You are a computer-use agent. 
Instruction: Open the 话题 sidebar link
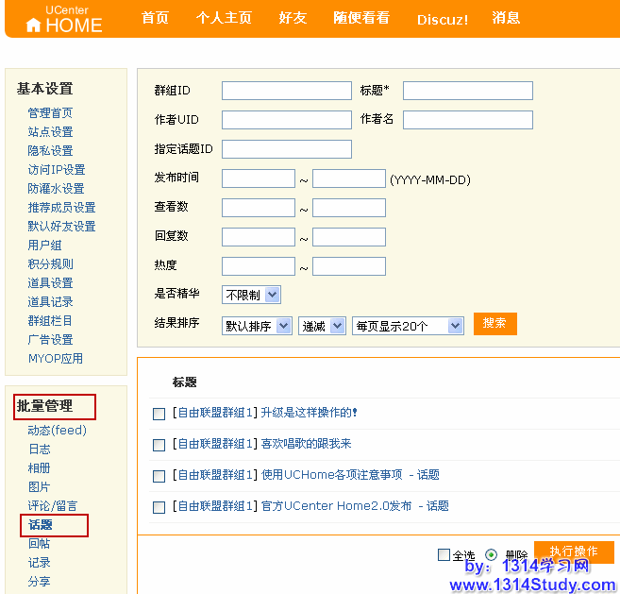click(41, 525)
